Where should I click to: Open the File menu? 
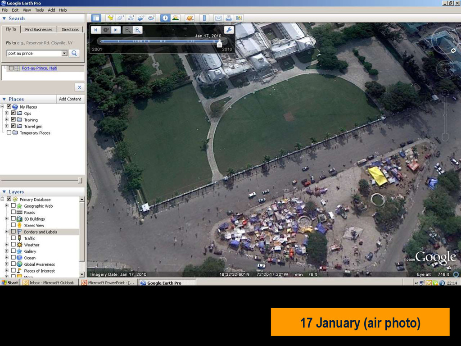coord(5,10)
